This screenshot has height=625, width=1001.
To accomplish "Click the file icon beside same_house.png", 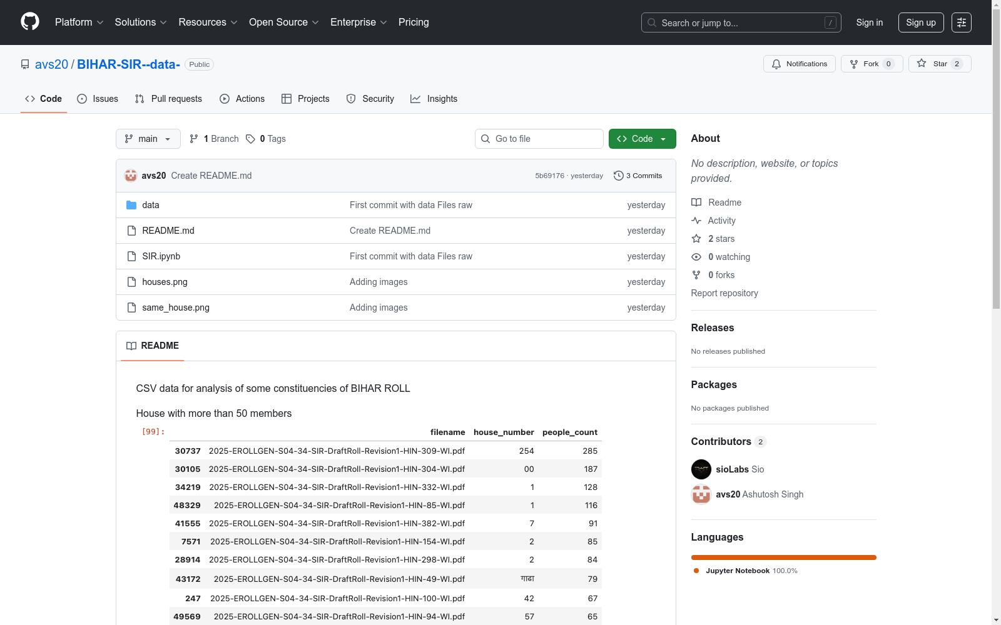I will (x=131, y=307).
